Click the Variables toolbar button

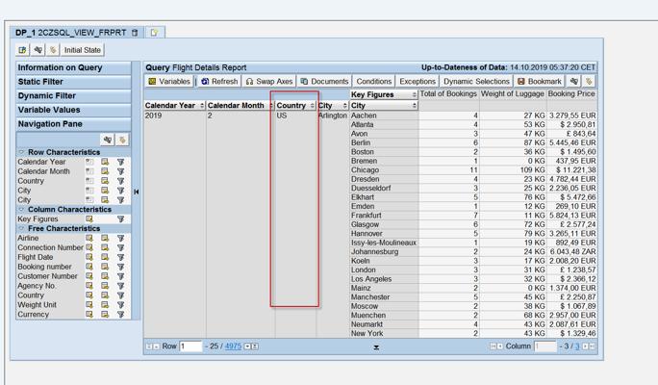point(169,82)
